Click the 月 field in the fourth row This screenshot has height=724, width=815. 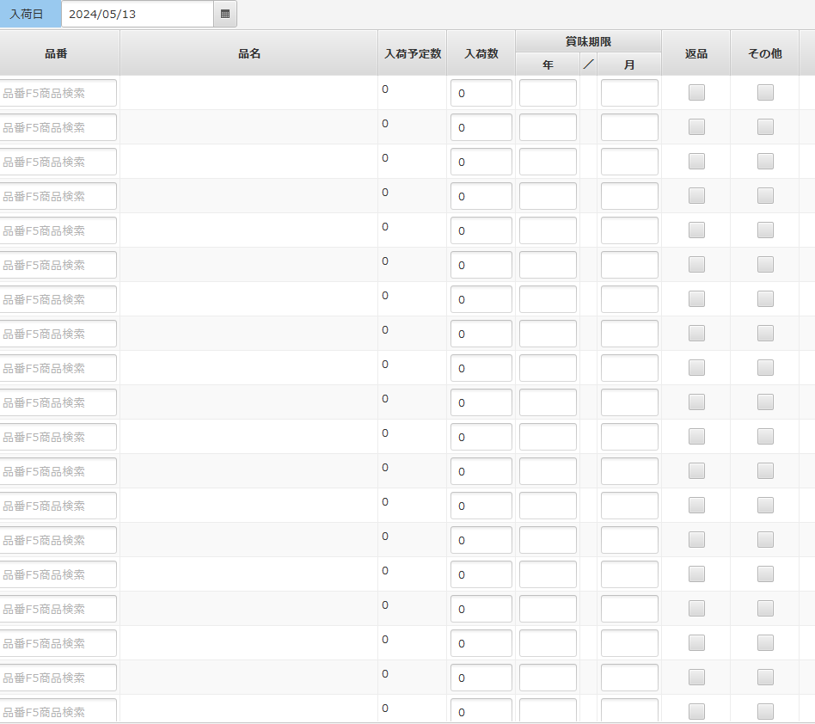tap(629, 196)
